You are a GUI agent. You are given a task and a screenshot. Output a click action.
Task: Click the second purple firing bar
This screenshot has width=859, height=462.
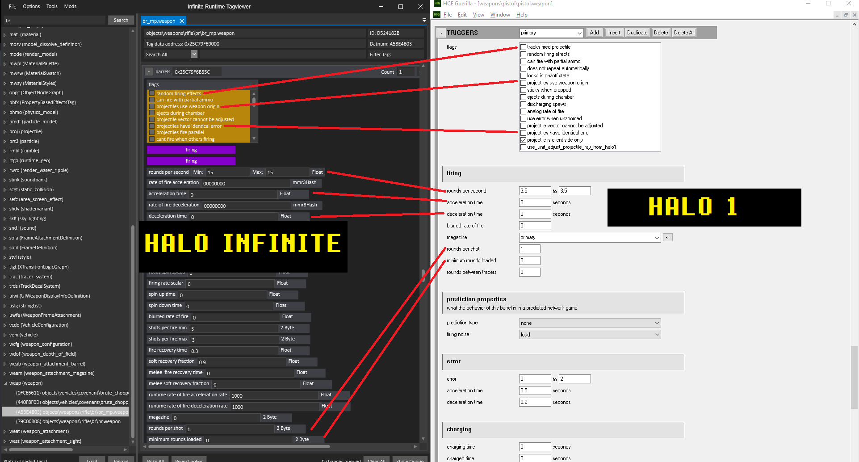pyautogui.click(x=191, y=161)
